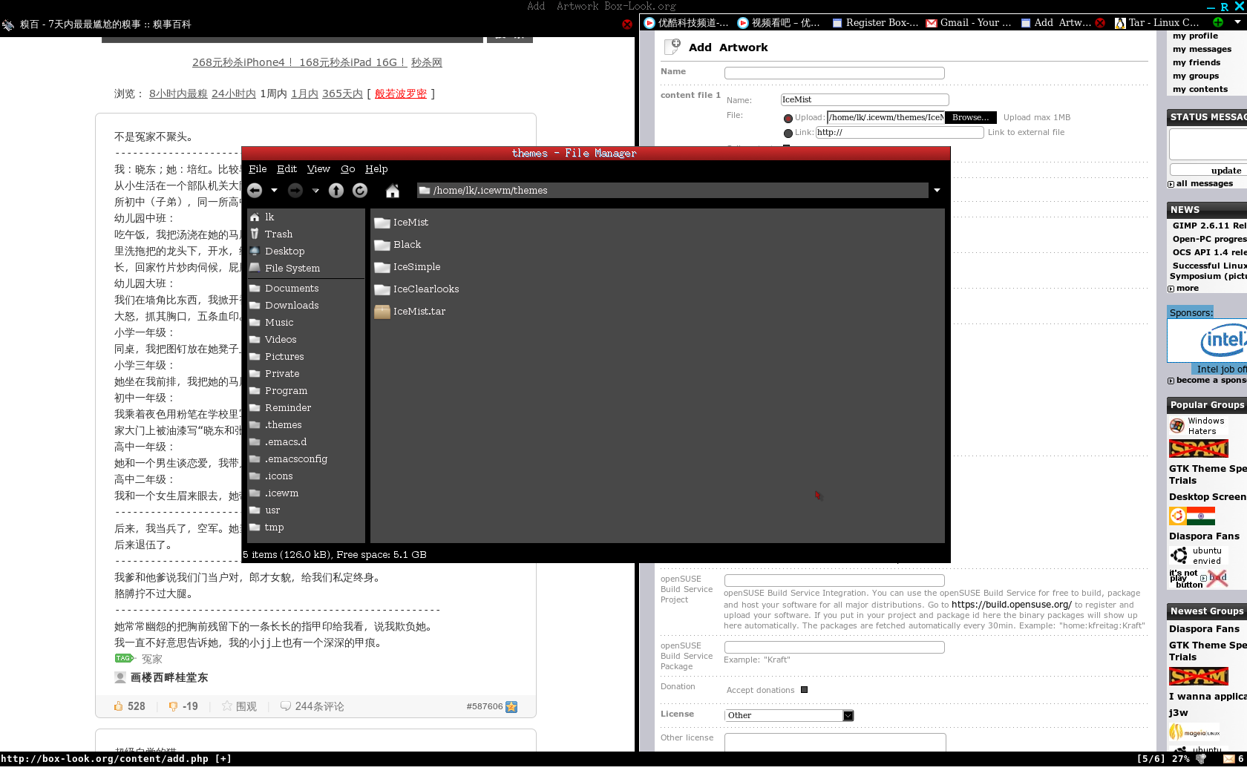
Task: Open the Help menu in File Manager
Action: [x=376, y=169]
